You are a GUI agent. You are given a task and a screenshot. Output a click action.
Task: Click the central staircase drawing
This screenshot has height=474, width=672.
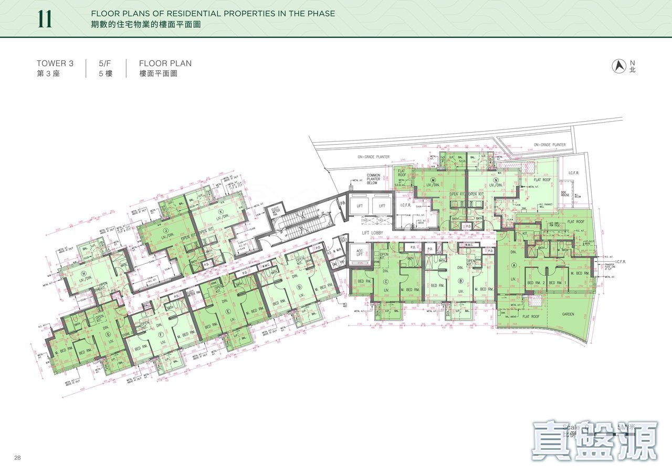click(302, 223)
